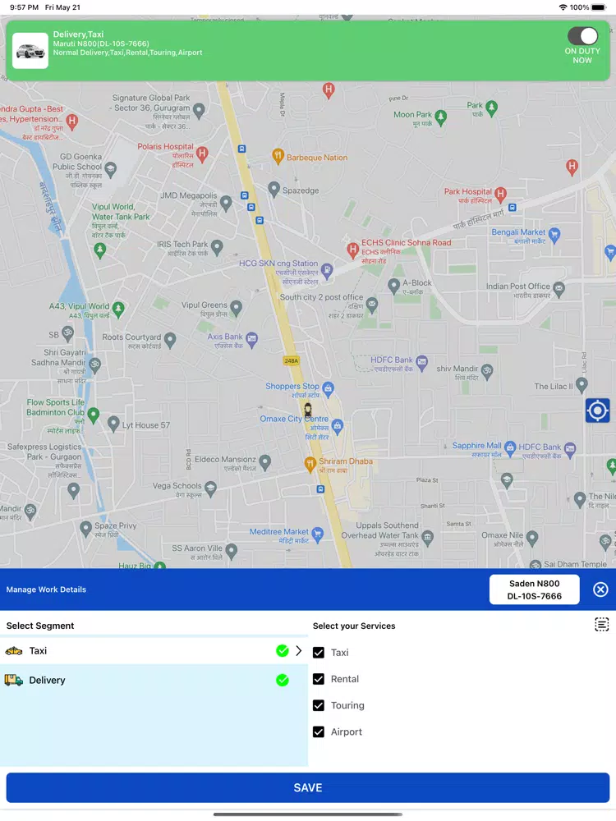Tap the The Lilac II pin
616x821 pixels.
[582, 385]
